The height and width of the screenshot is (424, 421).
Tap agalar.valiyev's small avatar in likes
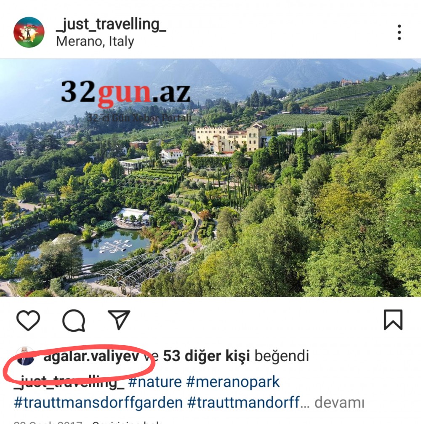(x=25, y=356)
